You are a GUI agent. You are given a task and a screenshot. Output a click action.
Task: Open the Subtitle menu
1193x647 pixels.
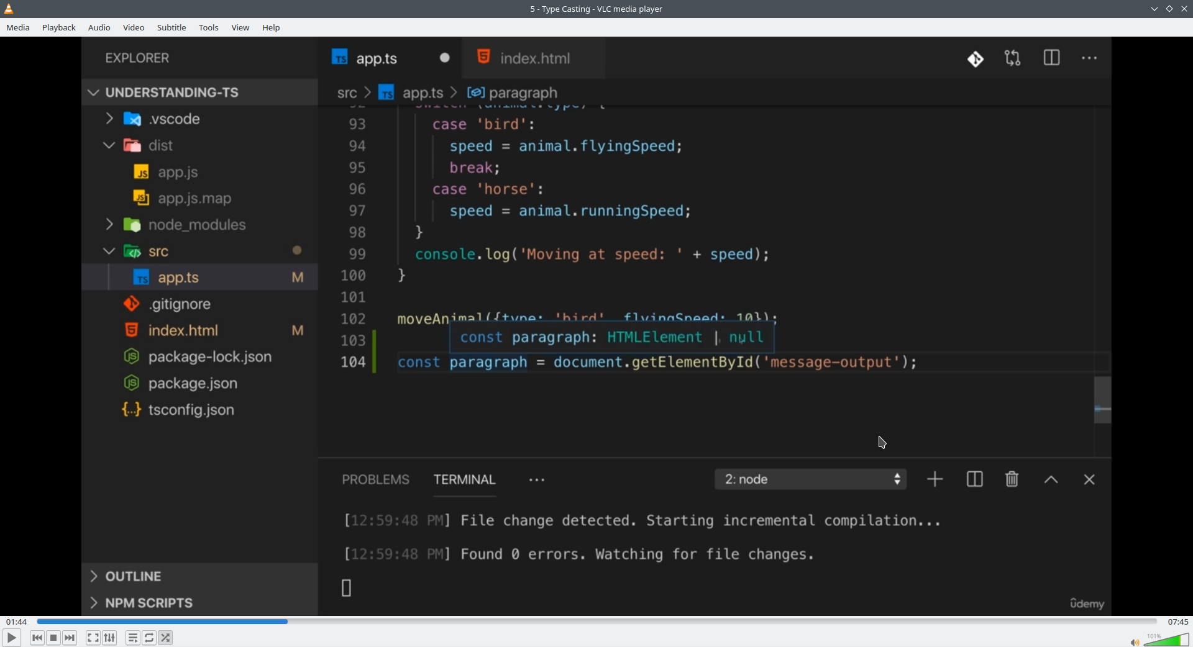click(171, 27)
